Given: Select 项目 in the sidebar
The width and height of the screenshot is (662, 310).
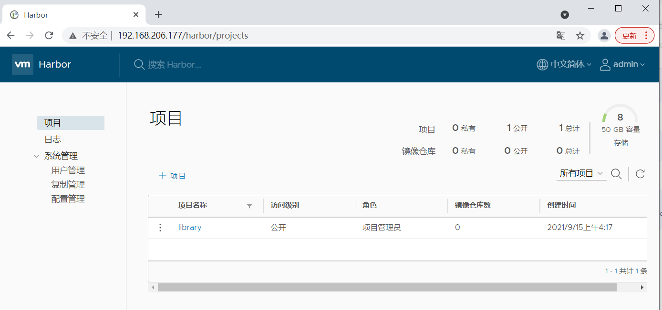Looking at the screenshot, I should tap(71, 123).
